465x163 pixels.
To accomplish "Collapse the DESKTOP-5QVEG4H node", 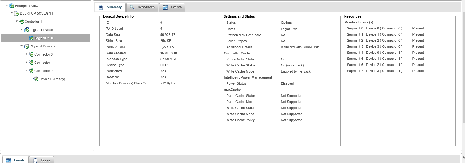I will coord(12,13).
